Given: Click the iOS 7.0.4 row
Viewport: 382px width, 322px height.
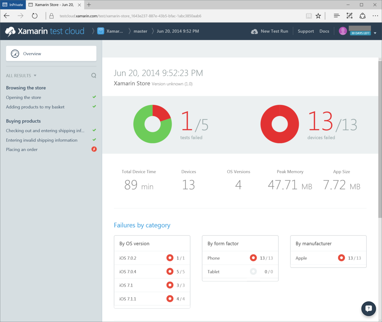Looking at the screenshot, I should (x=152, y=271).
